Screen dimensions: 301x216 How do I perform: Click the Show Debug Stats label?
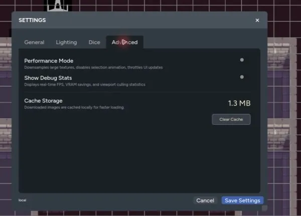(48, 78)
